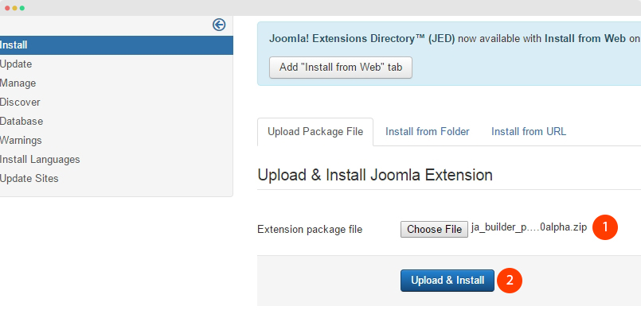The height and width of the screenshot is (310, 641).
Task: Select Database from the sidebar
Action: tap(116, 121)
